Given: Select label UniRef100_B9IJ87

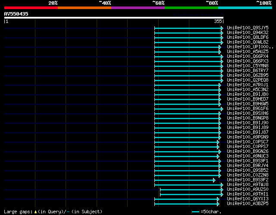Looking at the screenshot, I should coord(248,133).
